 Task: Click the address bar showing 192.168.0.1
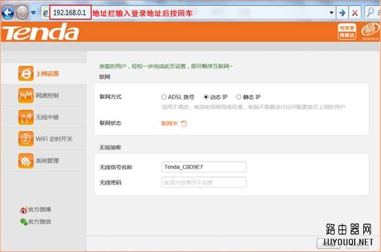click(70, 12)
